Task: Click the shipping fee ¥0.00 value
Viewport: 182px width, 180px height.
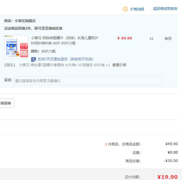Action: [173, 152]
